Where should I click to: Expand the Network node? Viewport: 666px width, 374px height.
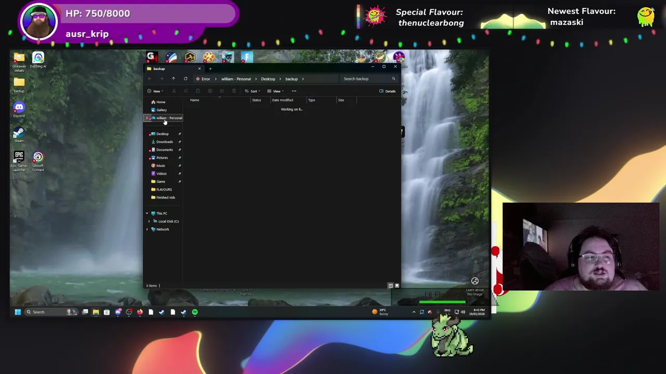point(147,229)
